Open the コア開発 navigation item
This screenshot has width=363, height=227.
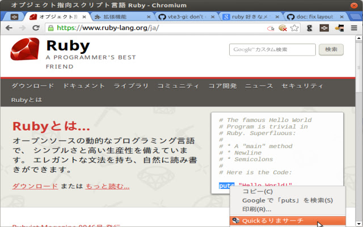[222, 86]
